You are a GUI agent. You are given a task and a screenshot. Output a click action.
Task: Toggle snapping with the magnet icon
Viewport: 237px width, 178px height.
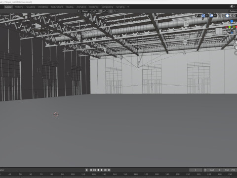pyautogui.click(x=101, y=11)
